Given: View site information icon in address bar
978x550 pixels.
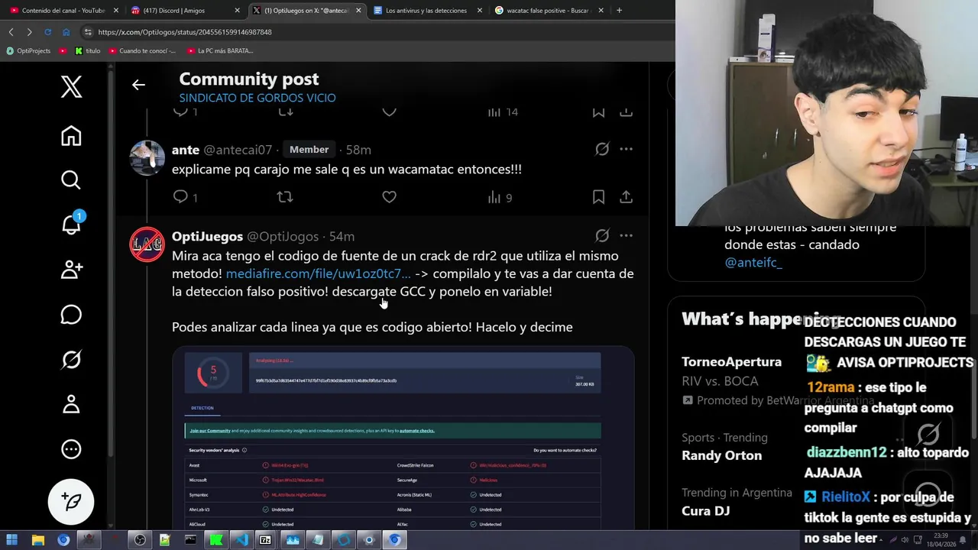Looking at the screenshot, I should [x=88, y=32].
